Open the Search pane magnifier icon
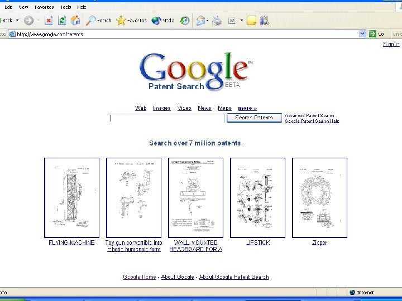The image size is (402, 301). (x=98, y=21)
